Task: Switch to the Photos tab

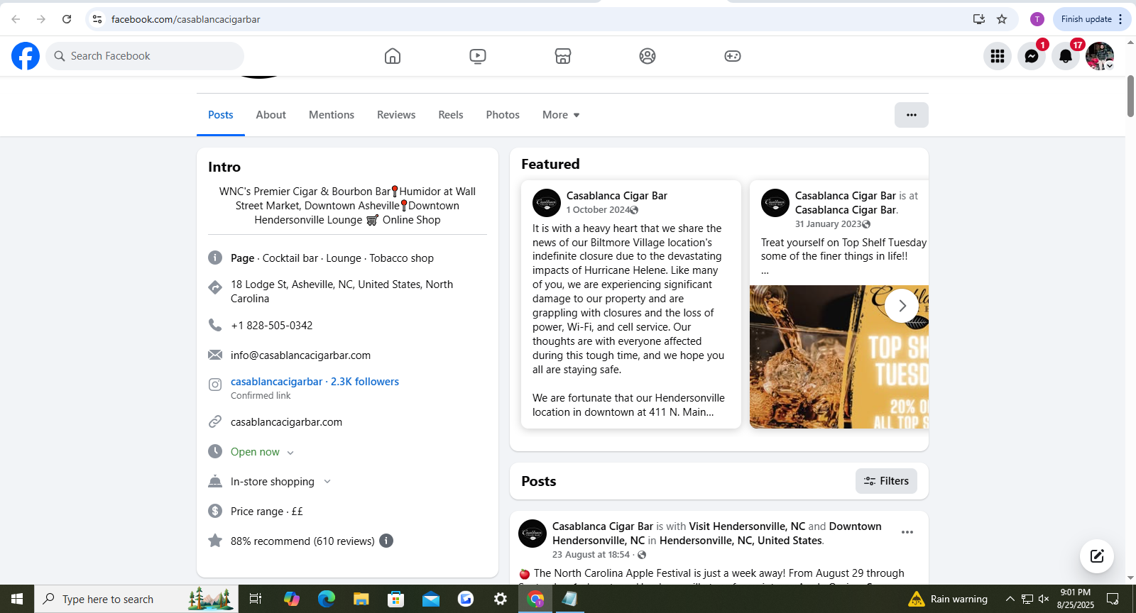Action: point(503,115)
